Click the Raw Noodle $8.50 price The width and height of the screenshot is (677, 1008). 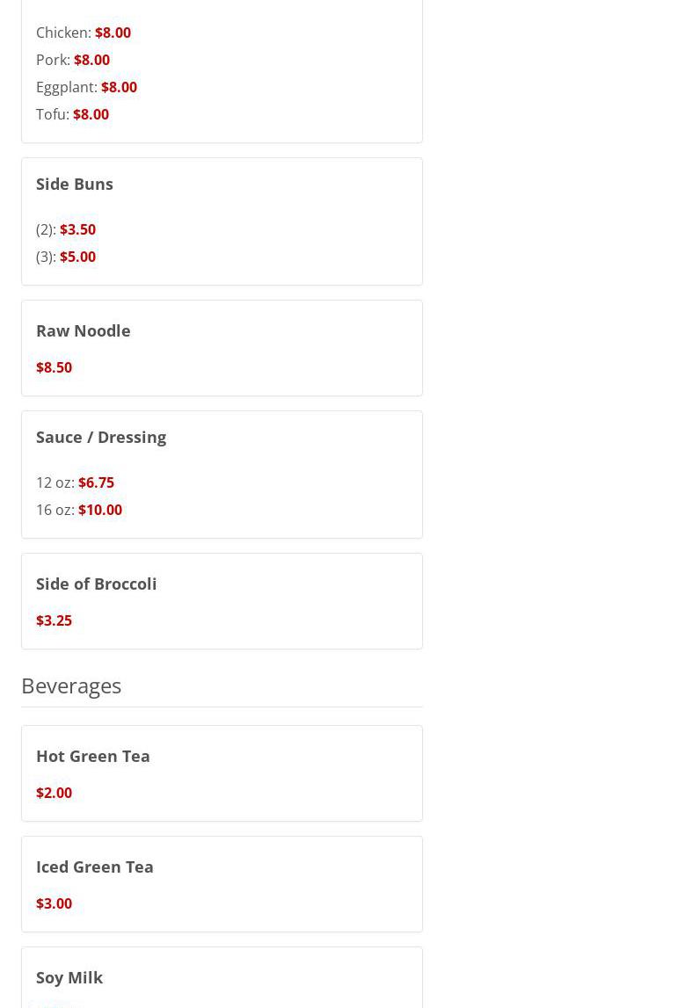(54, 367)
